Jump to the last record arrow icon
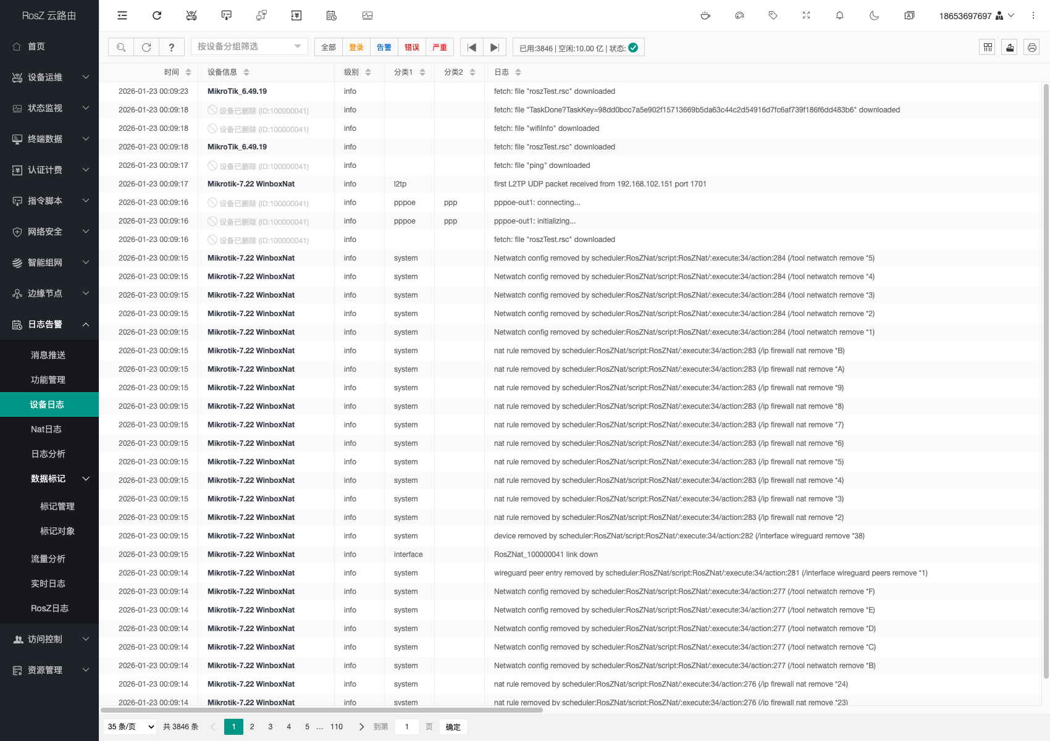The height and width of the screenshot is (741, 1050). coord(494,48)
